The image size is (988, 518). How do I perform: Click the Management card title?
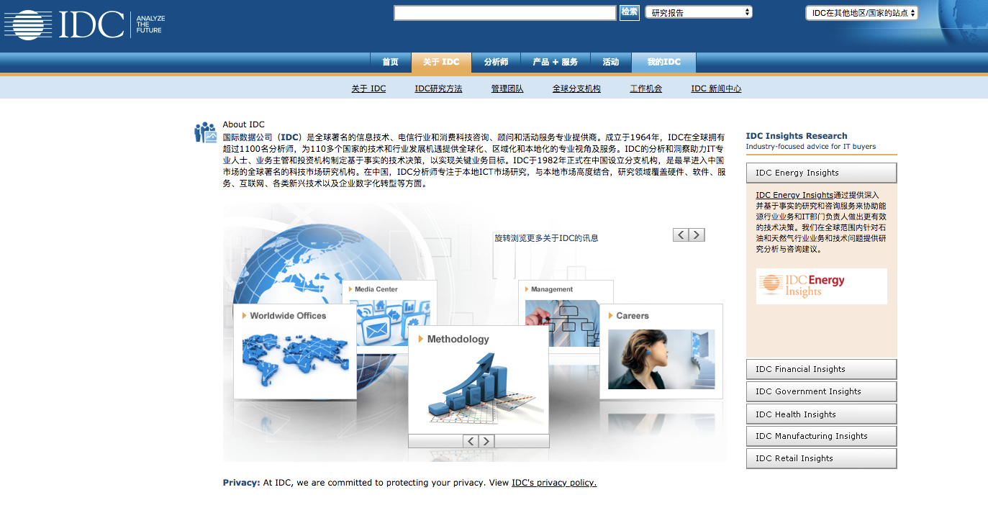(552, 289)
